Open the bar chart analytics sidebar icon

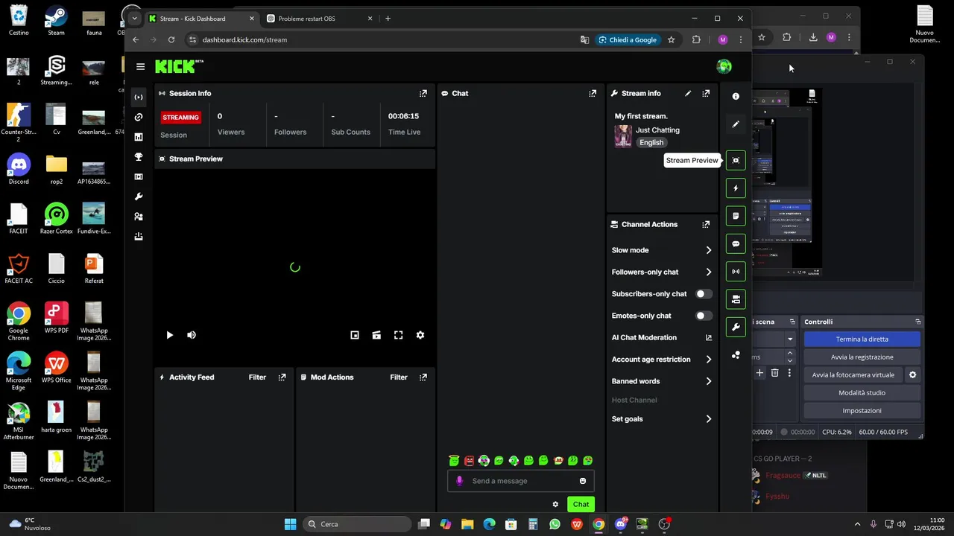139,137
